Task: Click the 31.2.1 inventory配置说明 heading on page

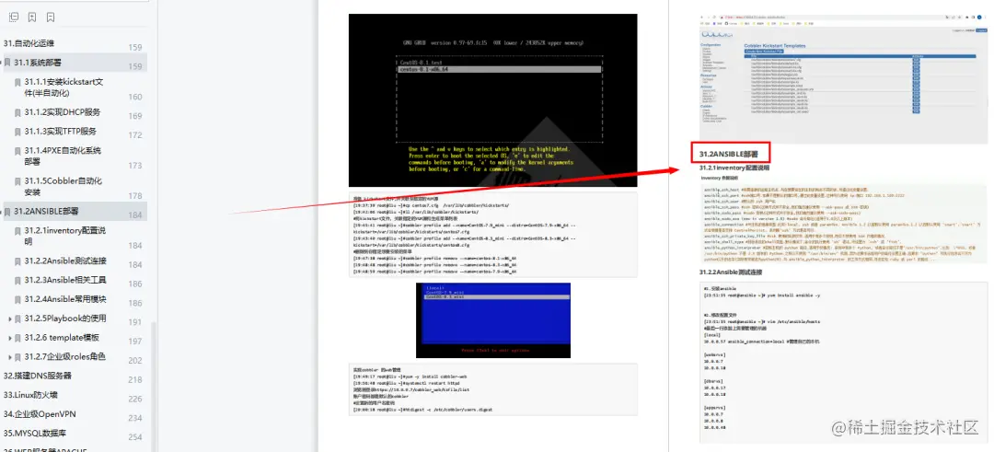Action: pos(734,168)
